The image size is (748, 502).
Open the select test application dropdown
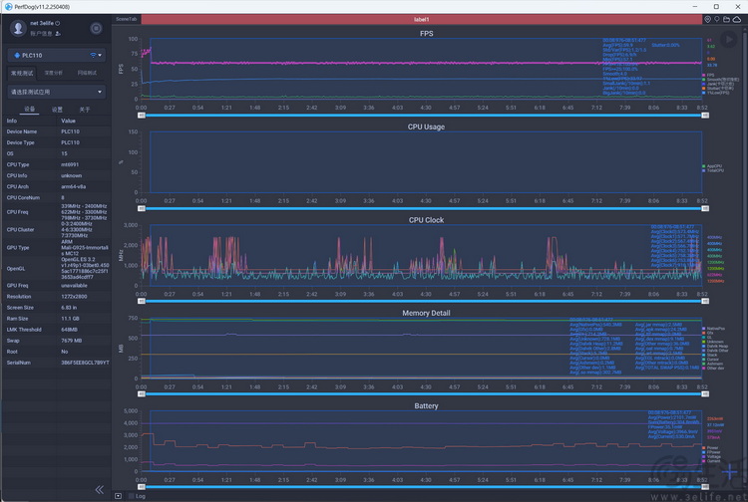point(56,92)
